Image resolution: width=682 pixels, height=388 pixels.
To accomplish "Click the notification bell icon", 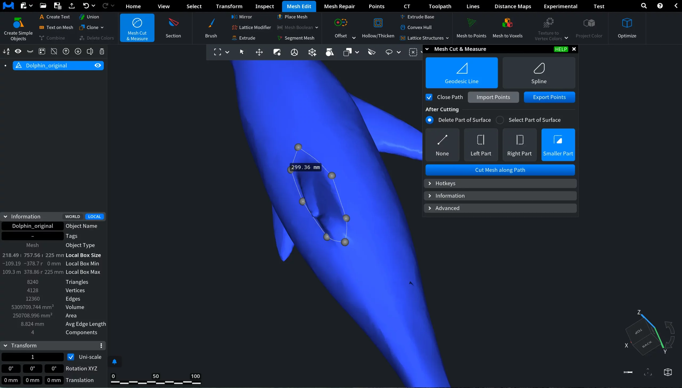I will [x=114, y=362].
